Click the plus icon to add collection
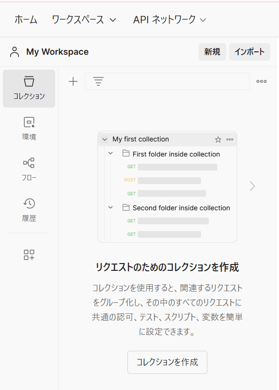Image resolution: width=279 pixels, height=390 pixels. pos(73,81)
